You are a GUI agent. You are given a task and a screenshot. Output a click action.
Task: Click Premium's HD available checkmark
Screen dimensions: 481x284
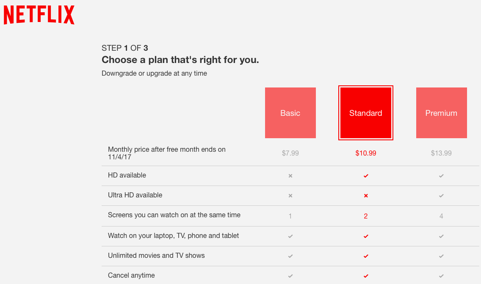pos(441,176)
